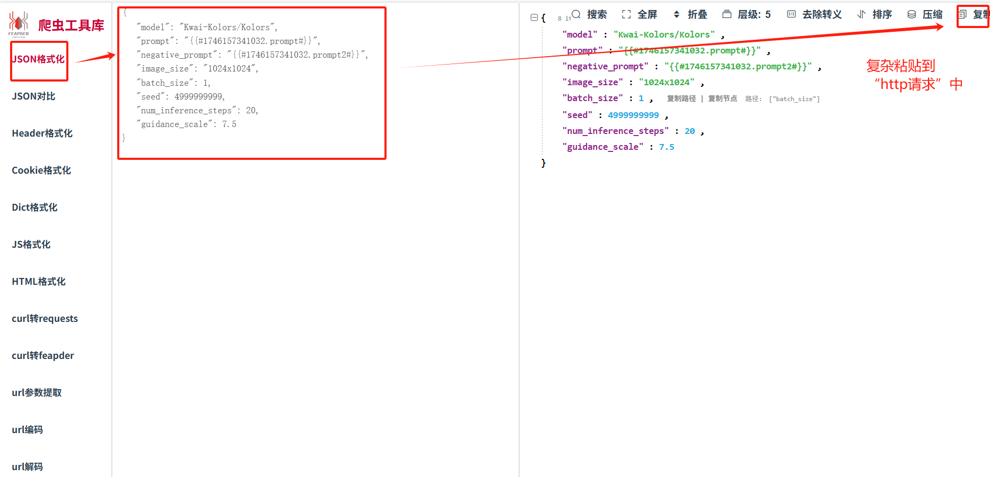Click the "prompt" key in the viewer
Screen dimensions: 990x477
(582, 50)
